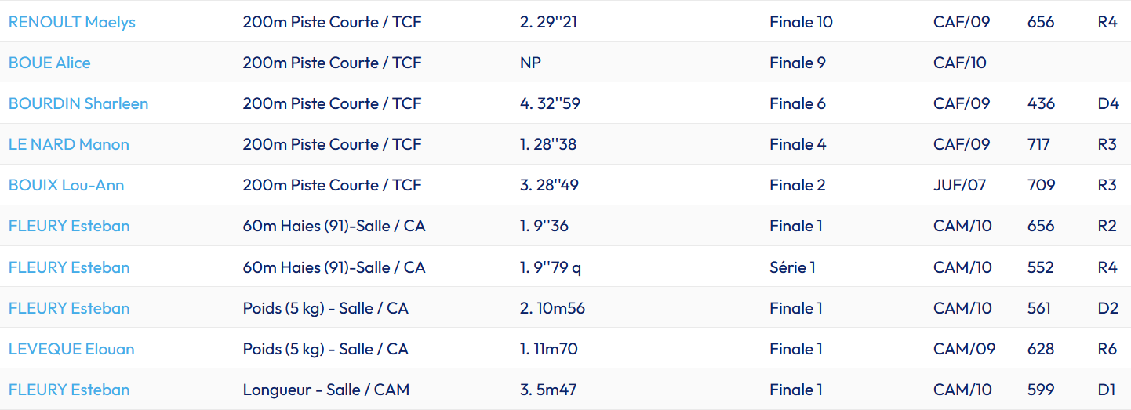
Task: Click FLEURY Esteban in Série 1 row
Action: pos(69,267)
